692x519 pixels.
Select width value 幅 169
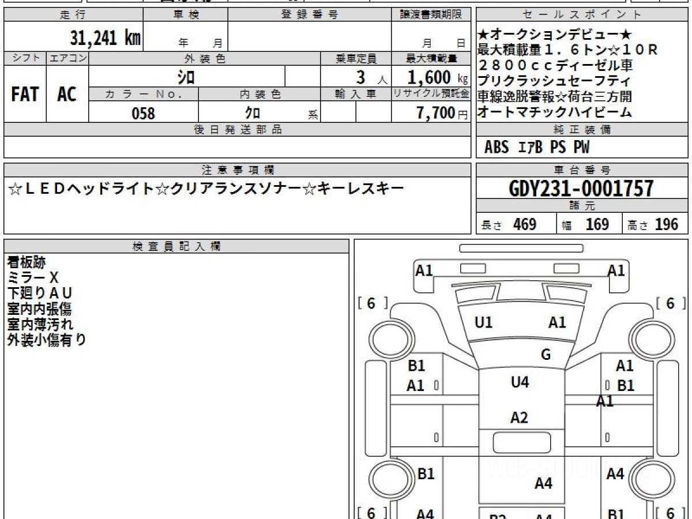[x=585, y=224]
